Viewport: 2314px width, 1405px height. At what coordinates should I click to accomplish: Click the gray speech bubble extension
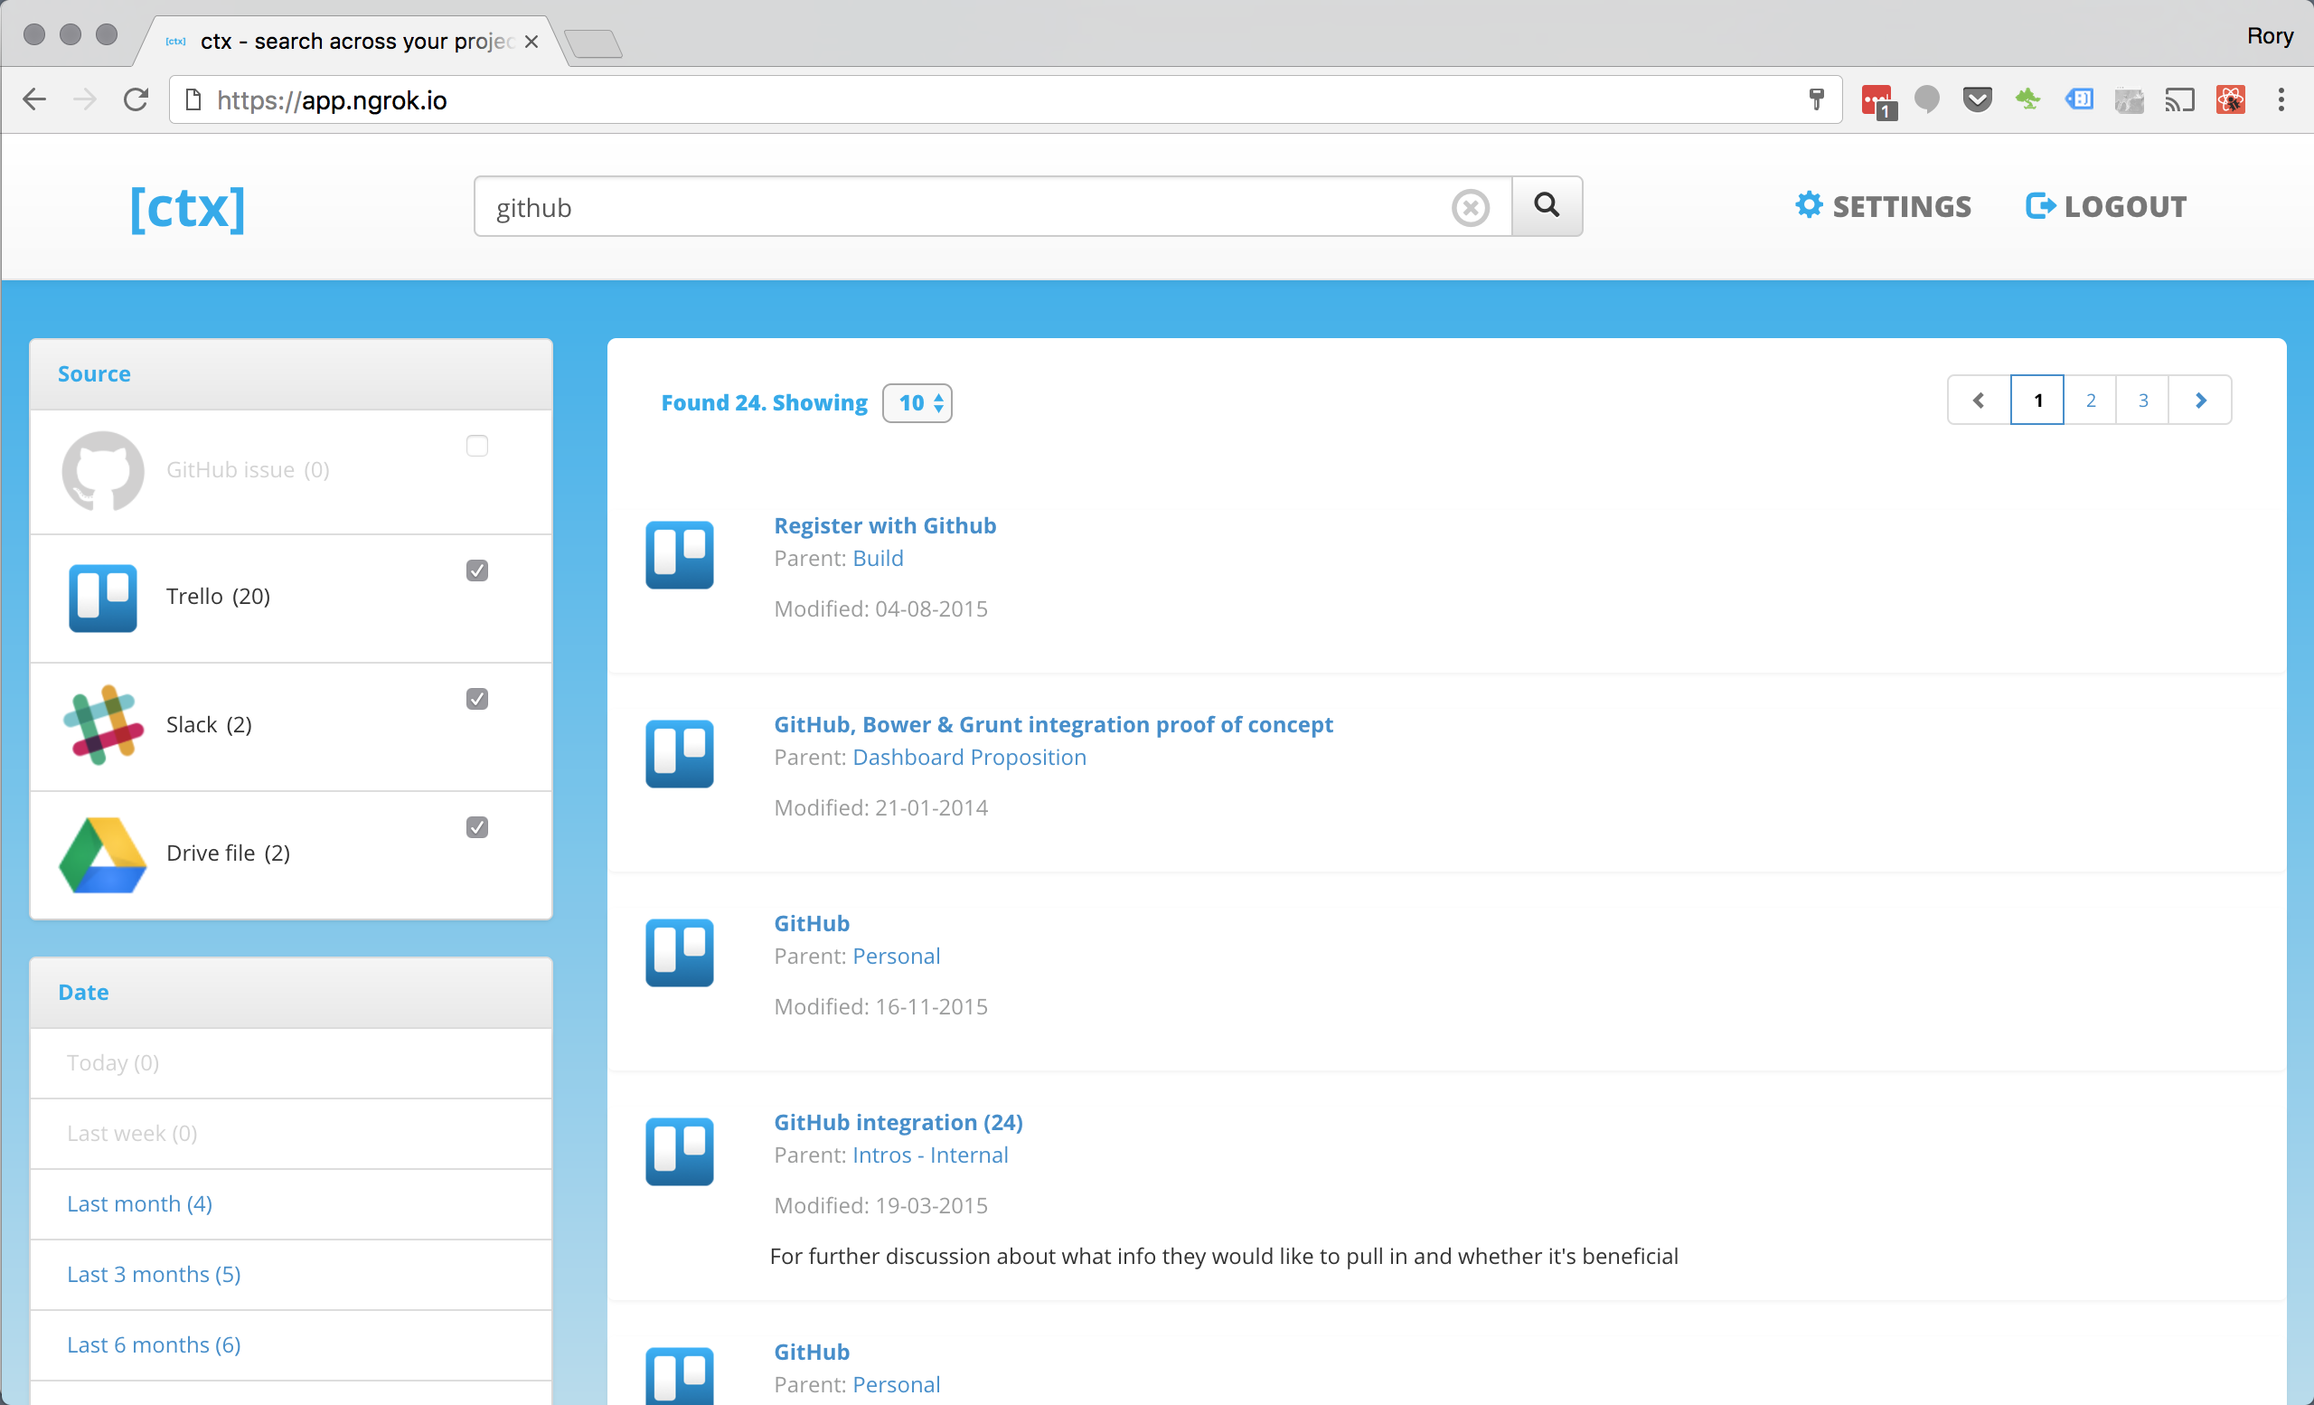pyautogui.click(x=1927, y=99)
